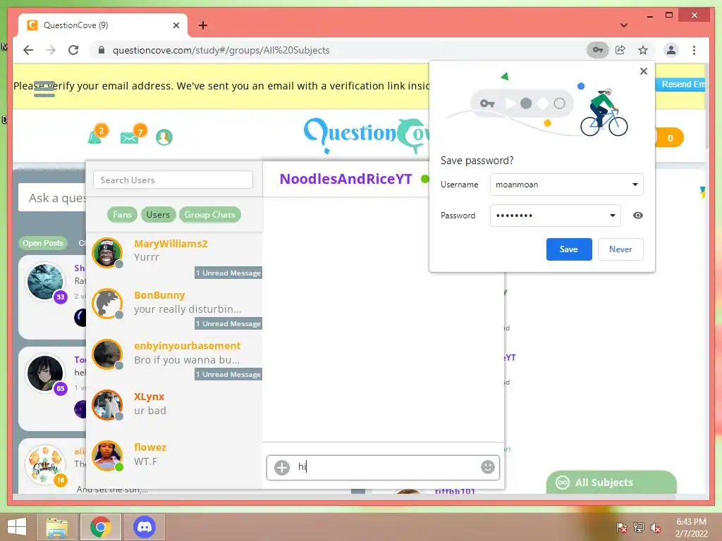
Task: Click the taskbar clock 6:43 PM
Action: (692, 522)
